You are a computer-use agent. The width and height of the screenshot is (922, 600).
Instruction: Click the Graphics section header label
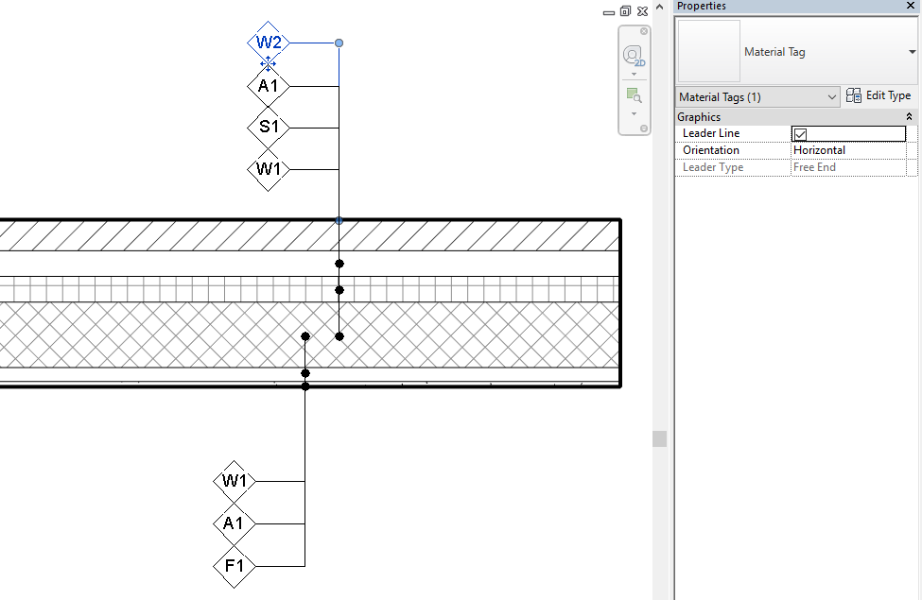coord(699,117)
